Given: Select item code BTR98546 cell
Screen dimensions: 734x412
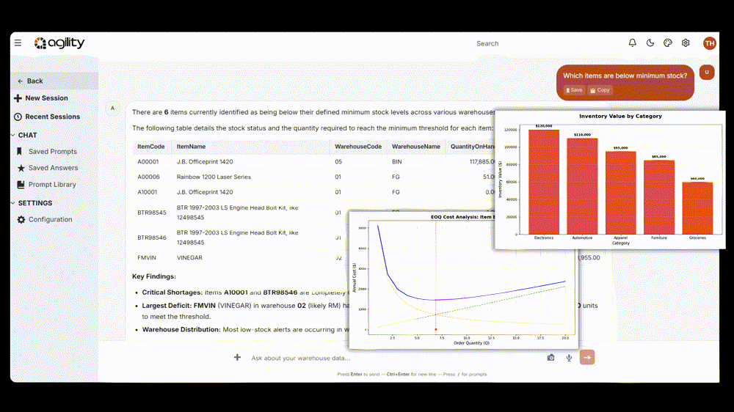Looking at the screenshot, I should 152,238.
